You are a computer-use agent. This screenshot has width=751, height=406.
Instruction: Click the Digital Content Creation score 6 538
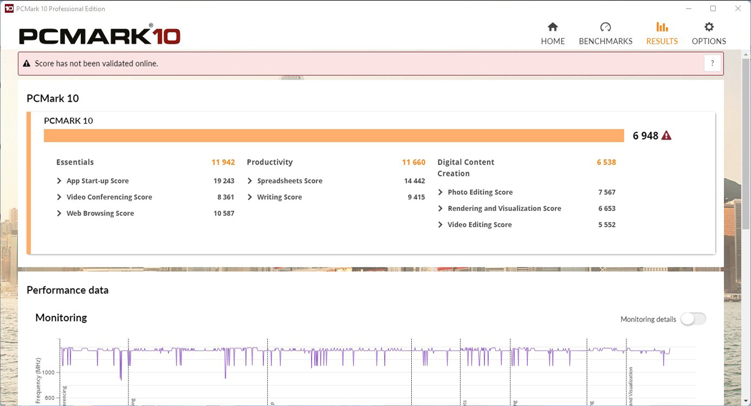pos(606,162)
